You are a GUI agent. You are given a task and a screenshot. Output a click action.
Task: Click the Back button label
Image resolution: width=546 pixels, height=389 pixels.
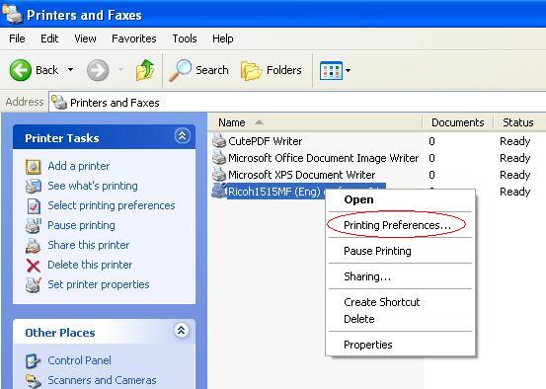pyautogui.click(x=47, y=70)
